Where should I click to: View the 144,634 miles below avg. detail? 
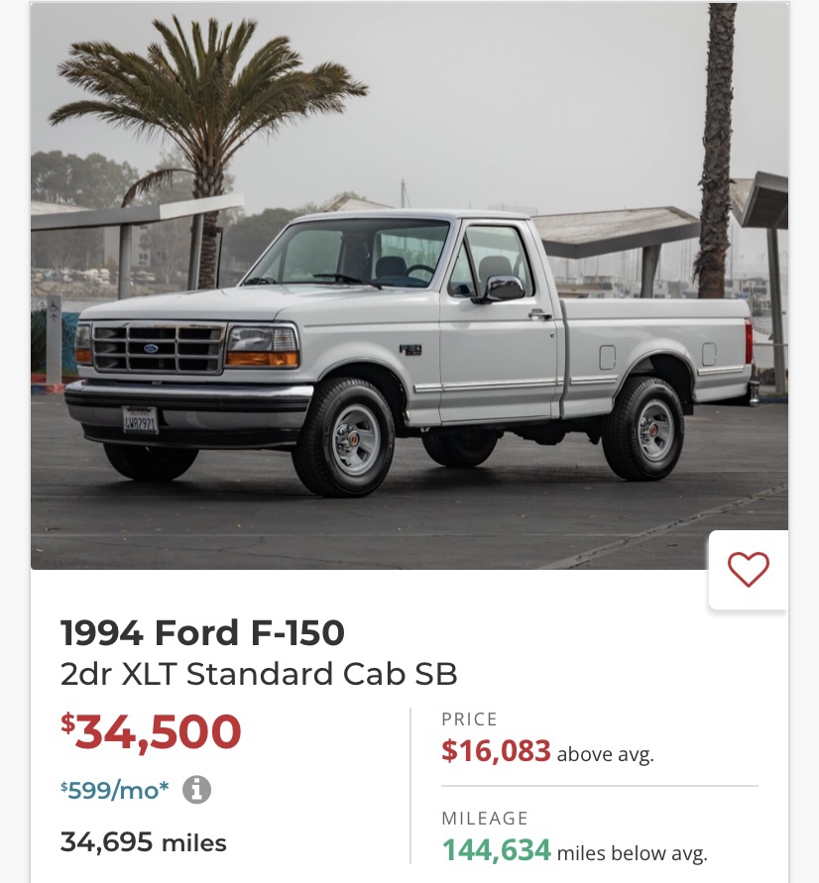[574, 851]
